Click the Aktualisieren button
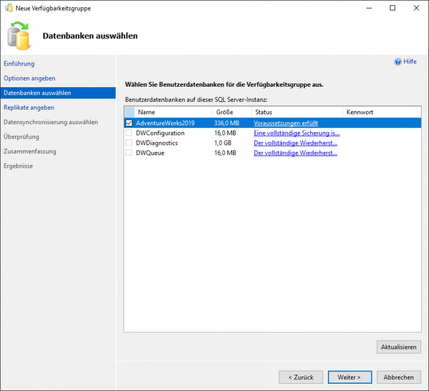This screenshot has width=429, height=391. point(399,347)
